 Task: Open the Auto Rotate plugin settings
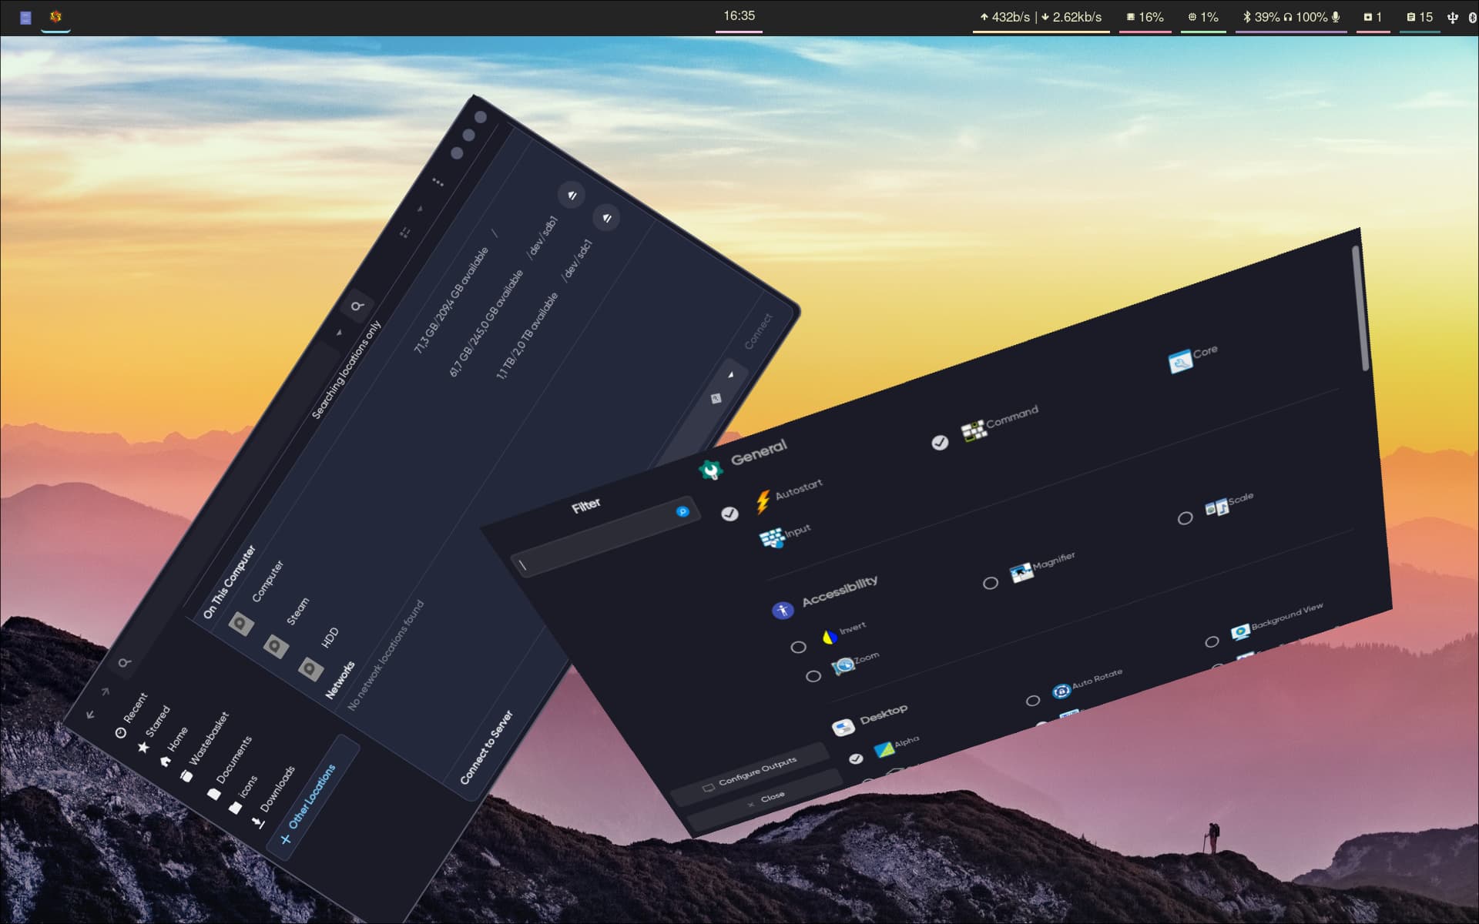tap(1088, 683)
